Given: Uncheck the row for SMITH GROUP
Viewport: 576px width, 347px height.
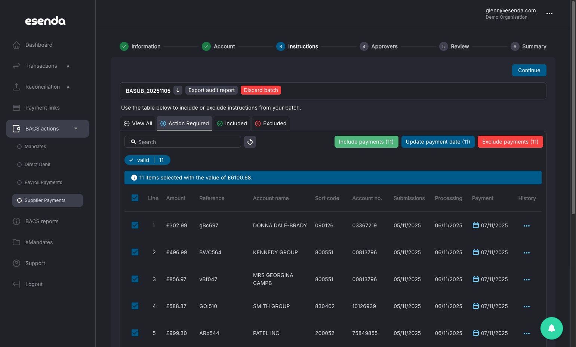Looking at the screenshot, I should (x=135, y=306).
